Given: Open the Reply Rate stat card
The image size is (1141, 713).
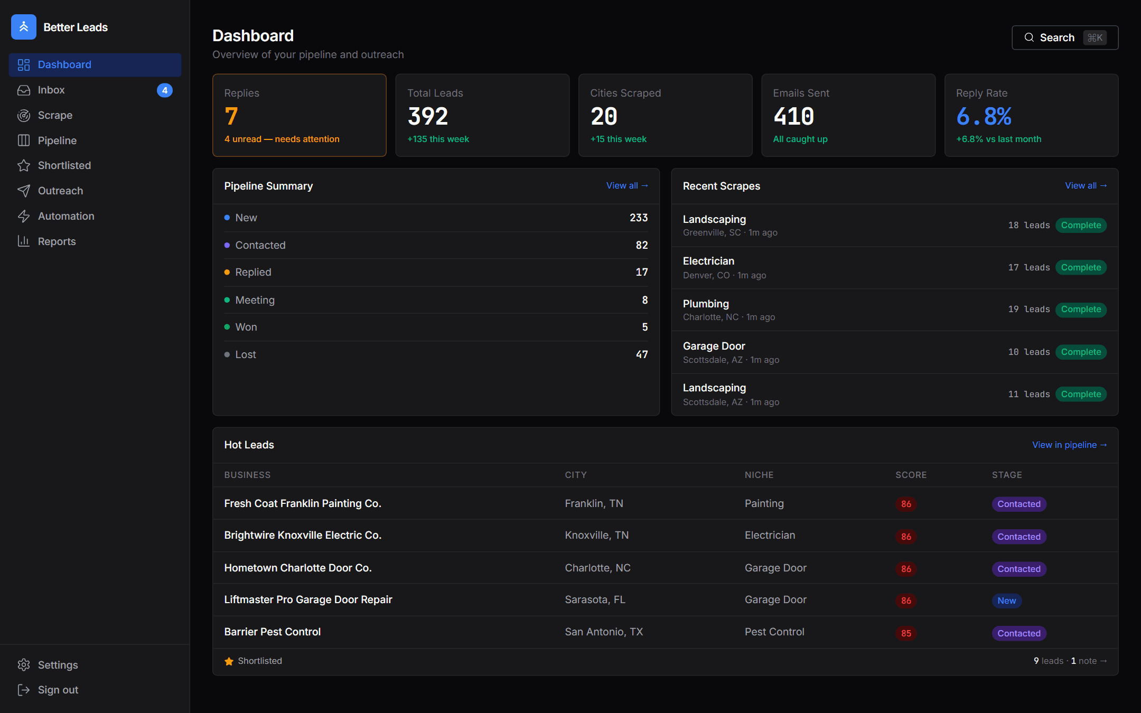Looking at the screenshot, I should (1031, 115).
